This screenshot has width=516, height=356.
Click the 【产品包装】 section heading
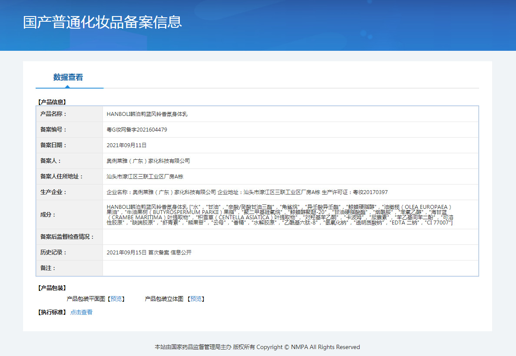point(52,288)
